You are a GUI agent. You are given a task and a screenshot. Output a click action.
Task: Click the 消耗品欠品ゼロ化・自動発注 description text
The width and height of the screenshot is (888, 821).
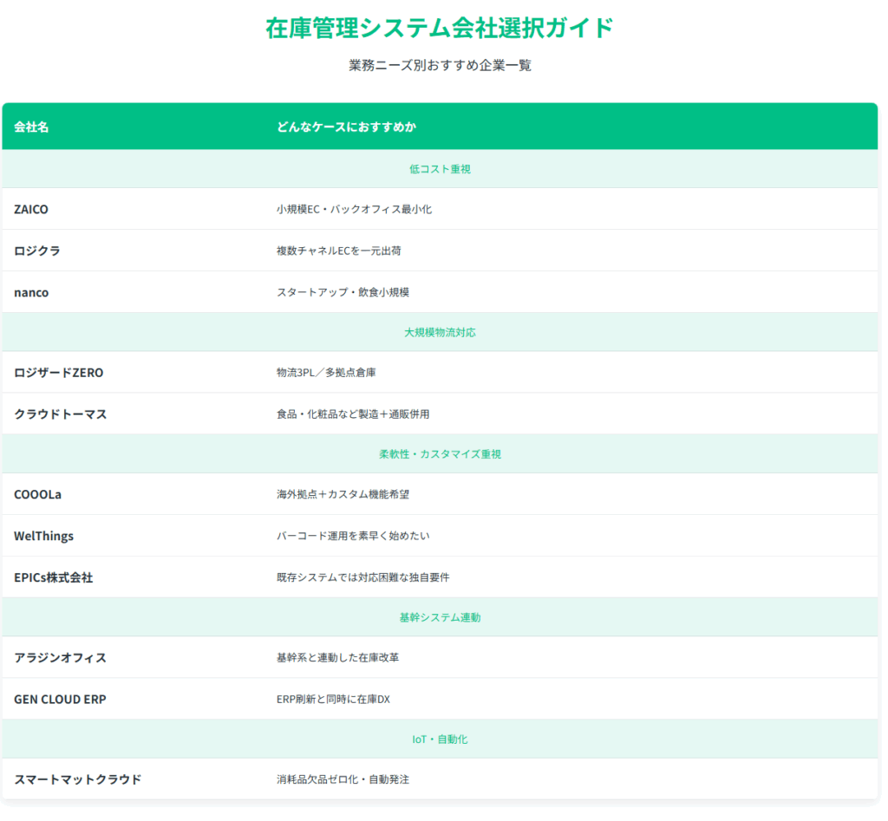tap(343, 779)
